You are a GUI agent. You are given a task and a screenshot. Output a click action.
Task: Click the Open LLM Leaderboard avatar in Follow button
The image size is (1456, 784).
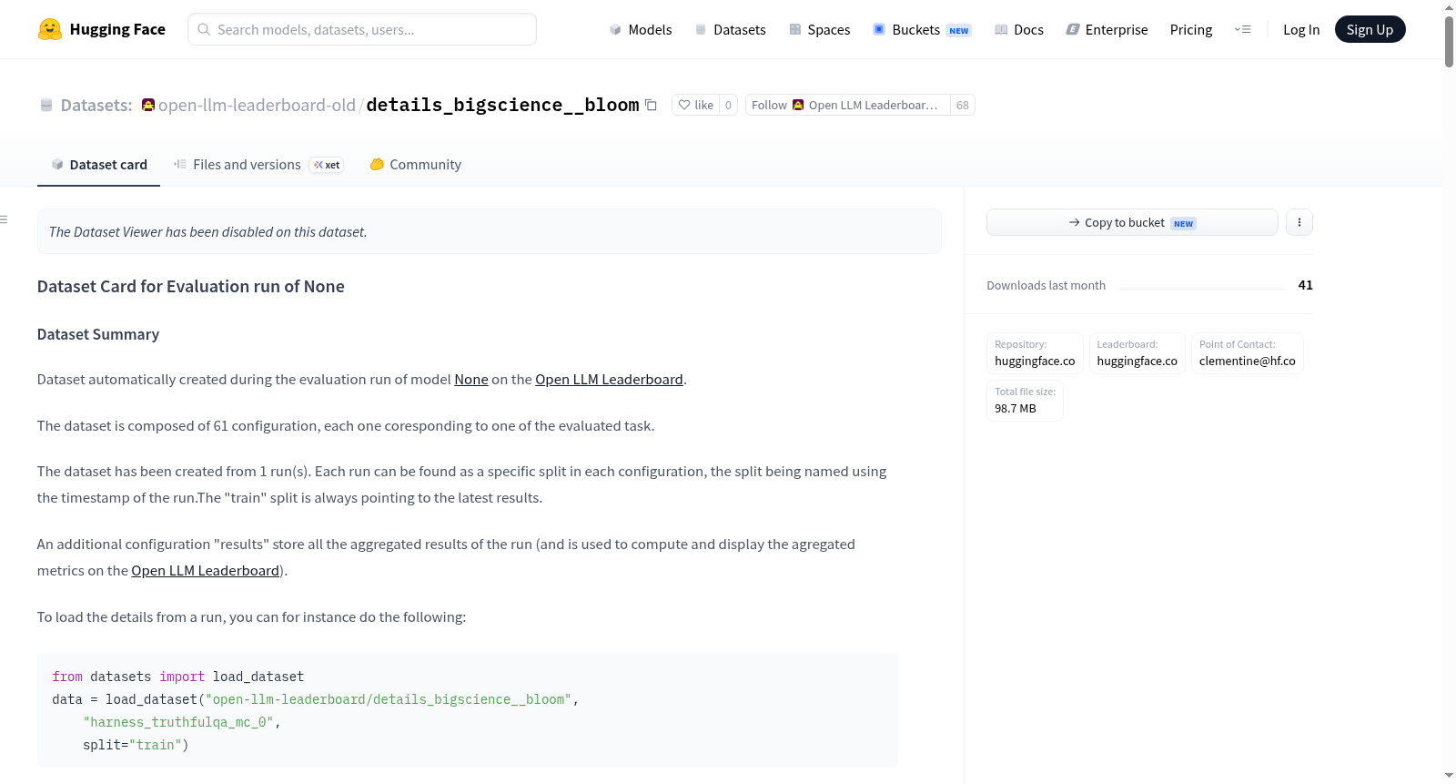(798, 105)
